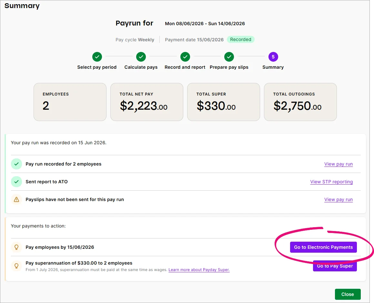Viewport: 374px width, 303px height.
Task: Click the Record and report step icon
Action: (x=185, y=56)
